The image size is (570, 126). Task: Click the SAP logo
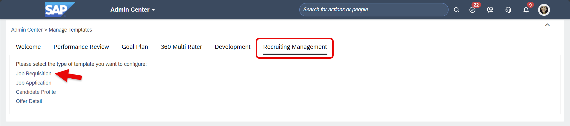[x=60, y=10]
